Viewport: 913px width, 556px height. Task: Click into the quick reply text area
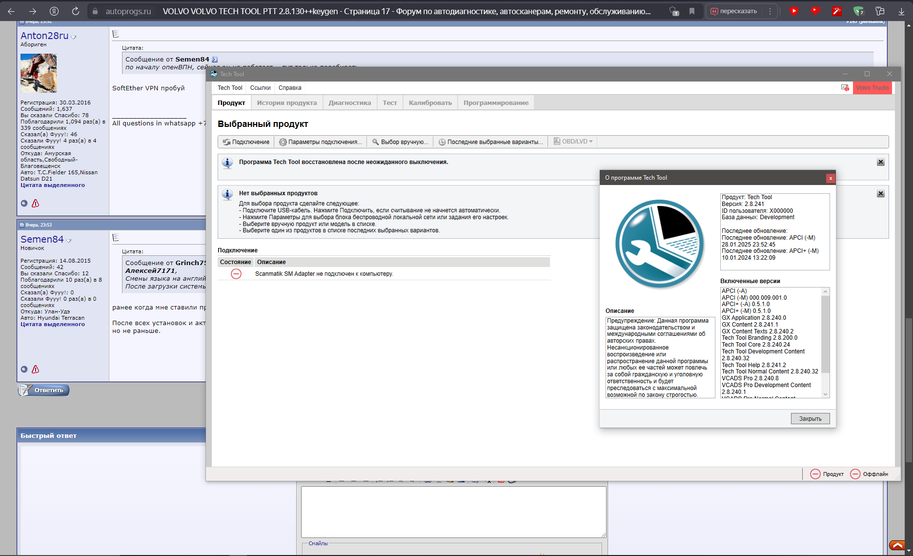[454, 512]
